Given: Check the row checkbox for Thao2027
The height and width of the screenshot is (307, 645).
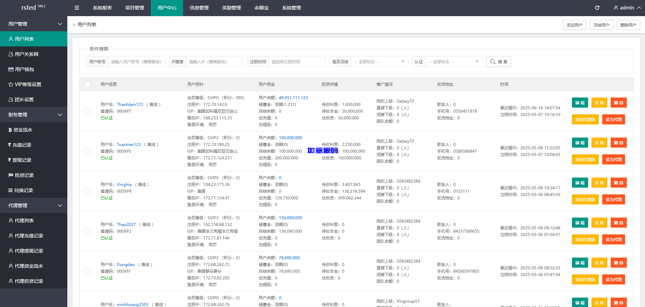Looking at the screenshot, I should [x=88, y=231].
